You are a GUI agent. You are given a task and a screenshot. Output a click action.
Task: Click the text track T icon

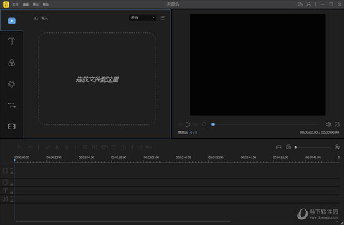click(5, 191)
